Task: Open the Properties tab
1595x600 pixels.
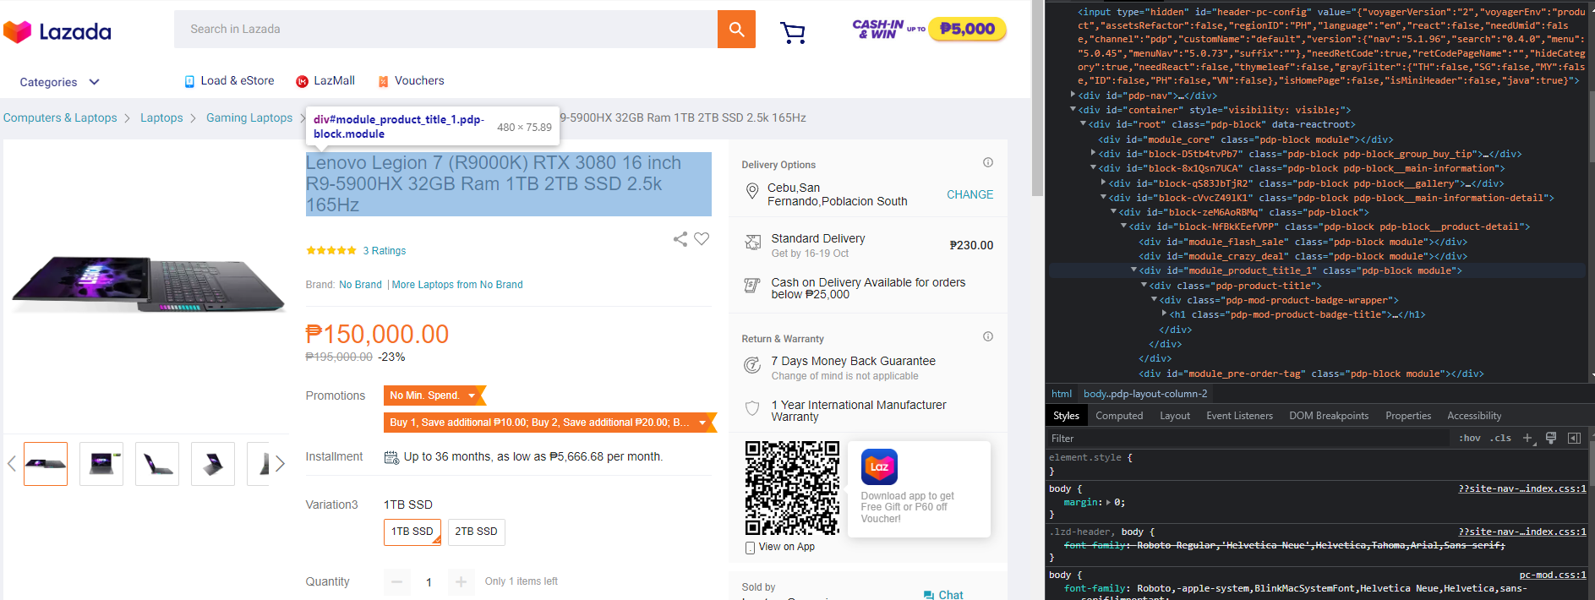Action: (1408, 416)
